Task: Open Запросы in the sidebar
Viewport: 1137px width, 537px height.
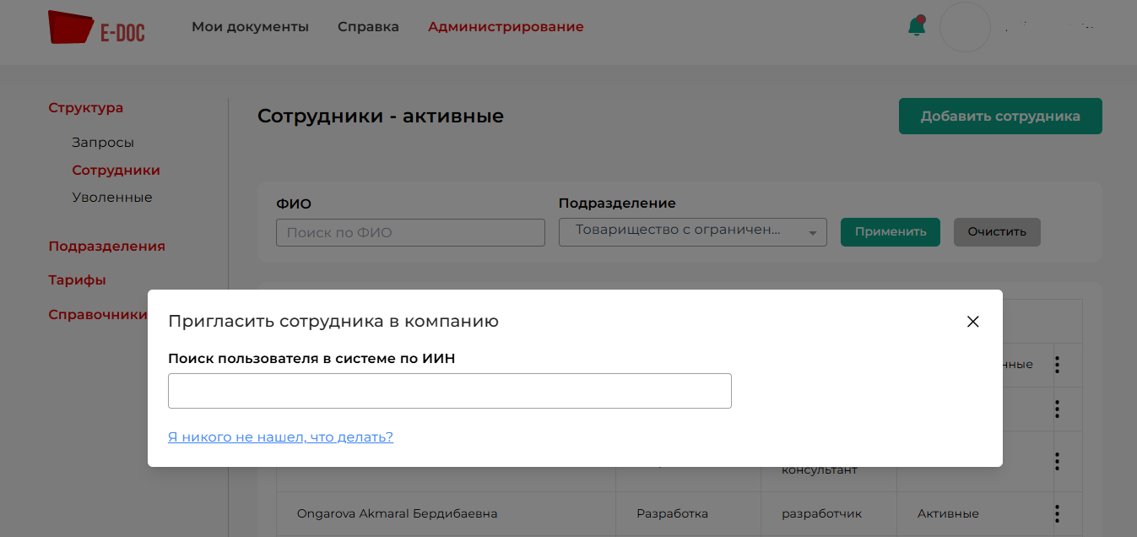Action: [103, 143]
